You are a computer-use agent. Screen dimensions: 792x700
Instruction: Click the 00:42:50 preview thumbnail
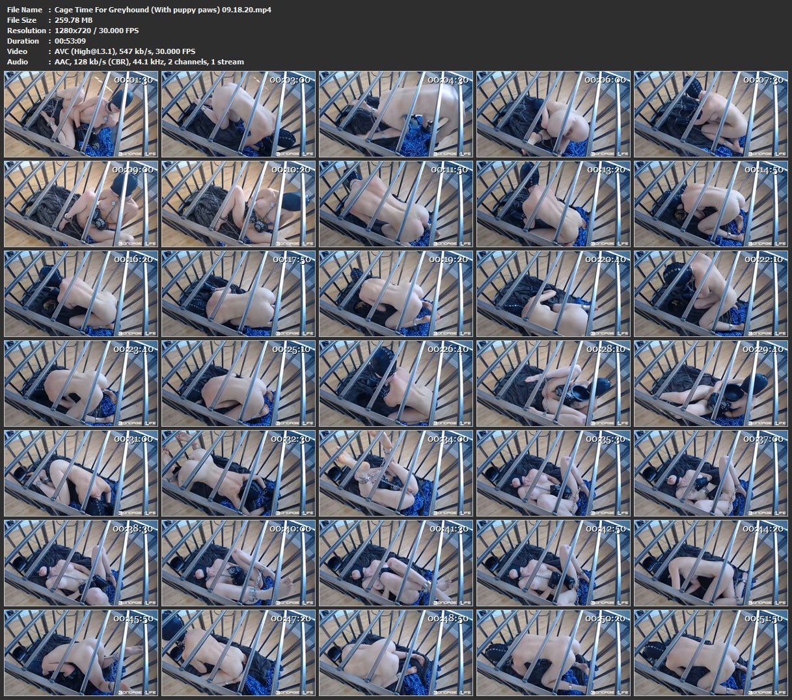[553, 563]
